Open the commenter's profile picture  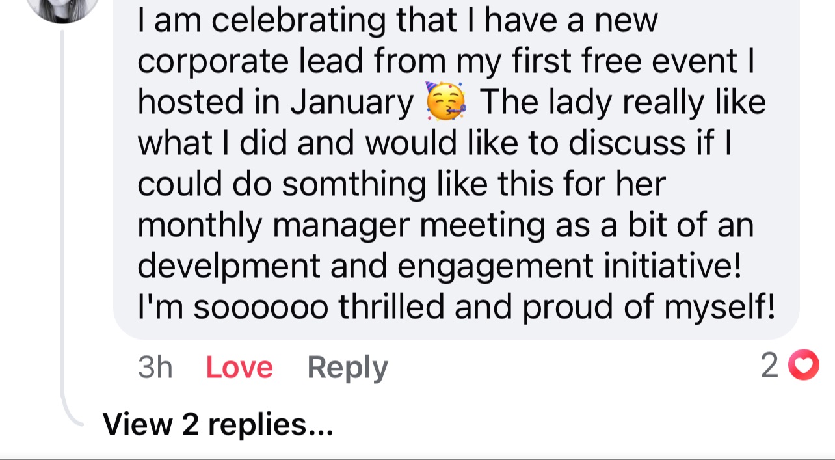click(x=62, y=7)
